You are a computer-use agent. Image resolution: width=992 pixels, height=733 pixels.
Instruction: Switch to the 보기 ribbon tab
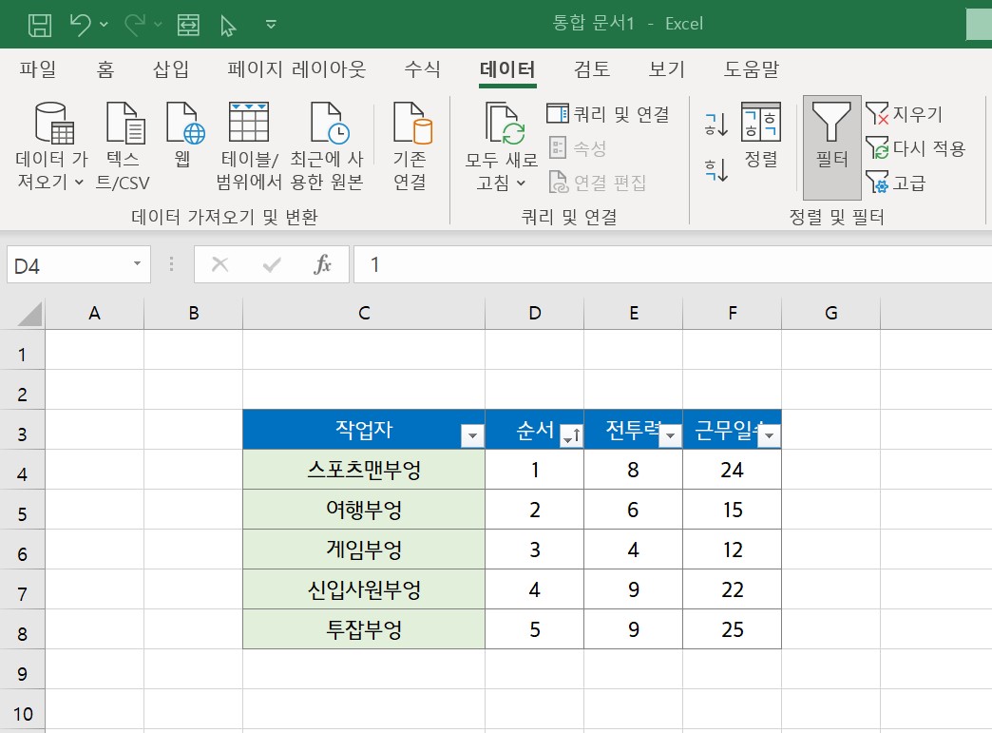pos(667,68)
